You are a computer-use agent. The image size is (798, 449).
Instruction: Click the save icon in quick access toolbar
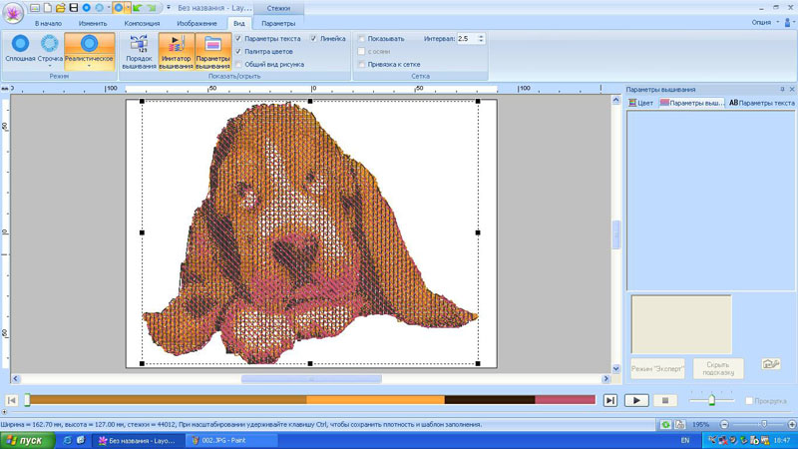pos(73,8)
